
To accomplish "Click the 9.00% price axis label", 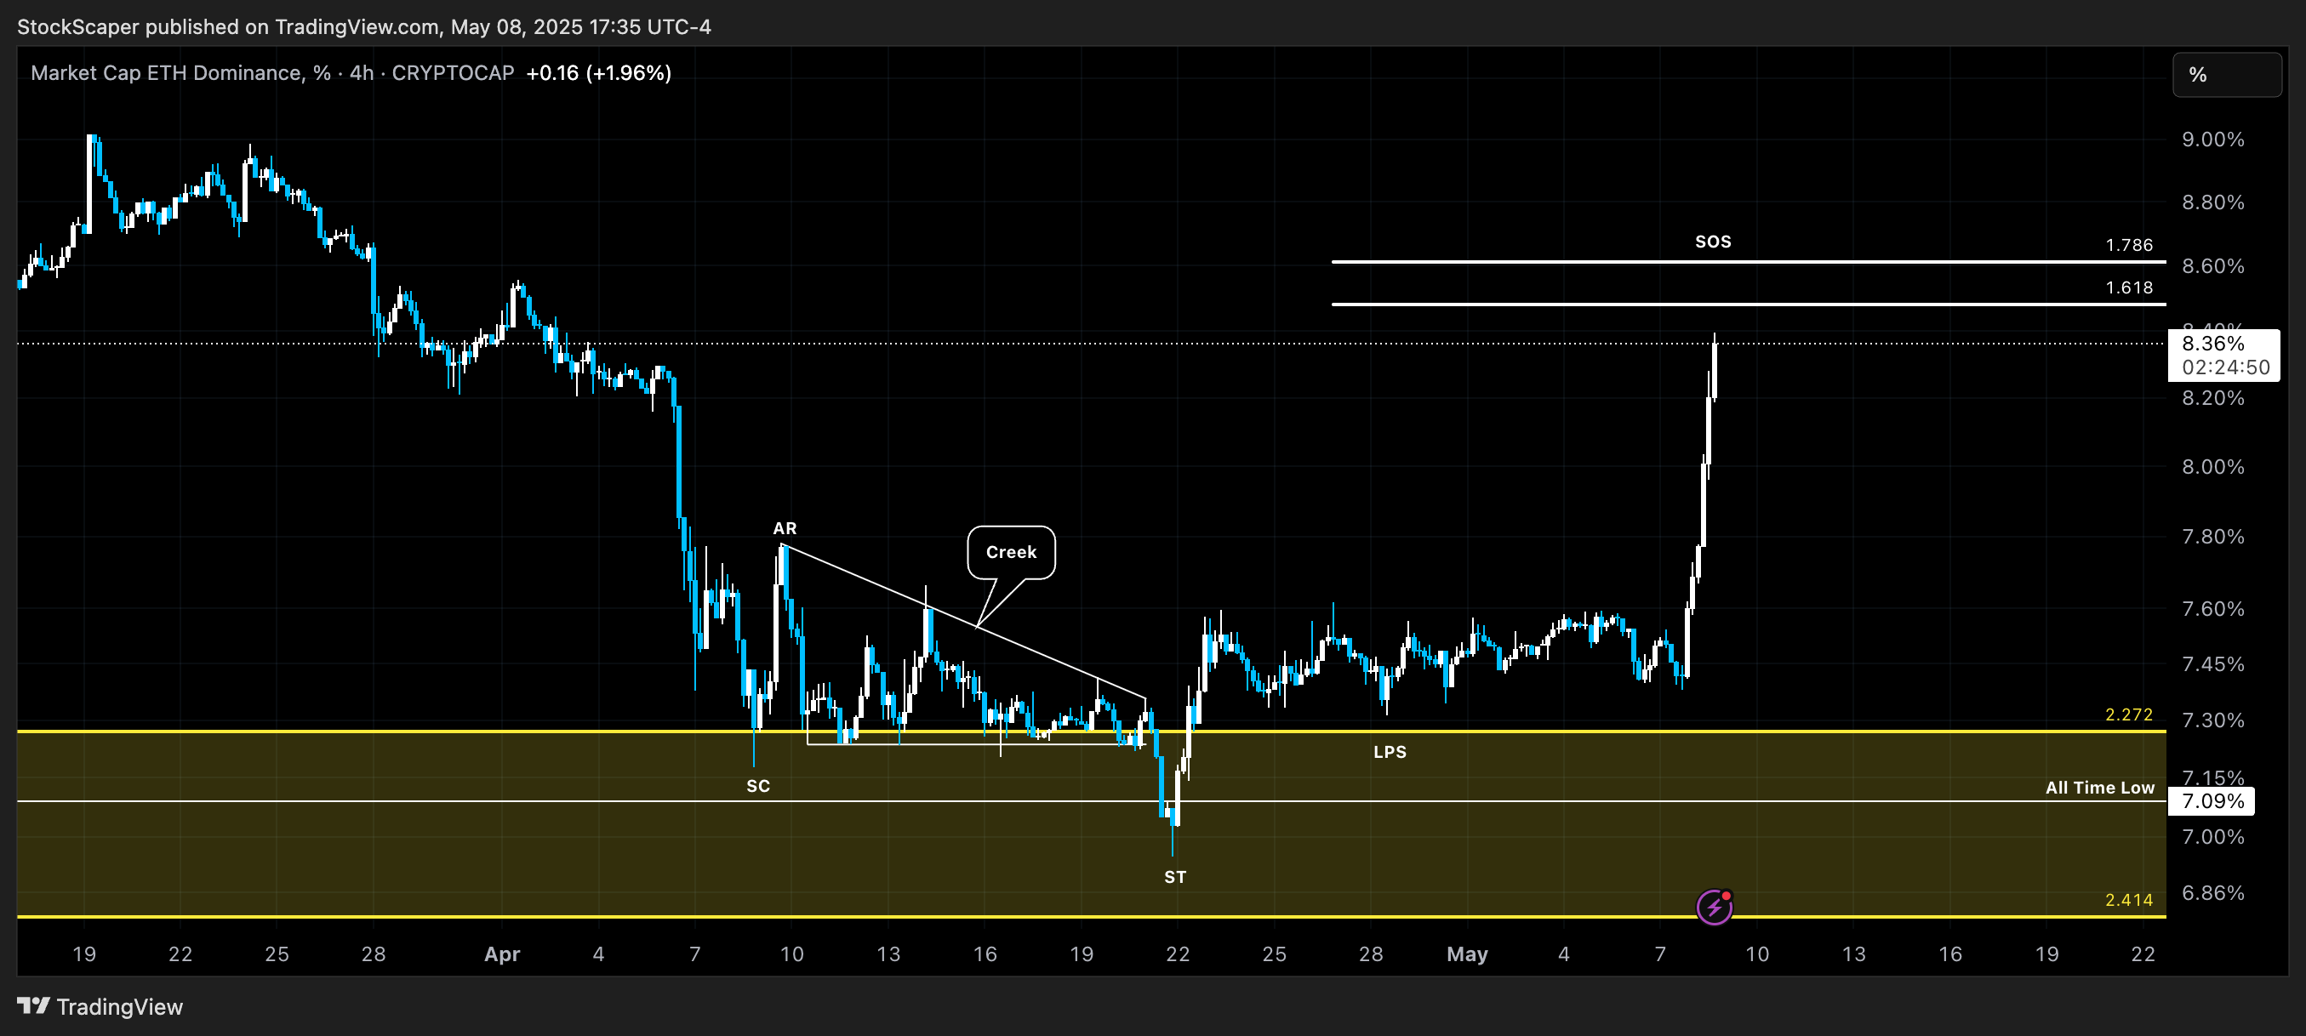I will 2213,139.
